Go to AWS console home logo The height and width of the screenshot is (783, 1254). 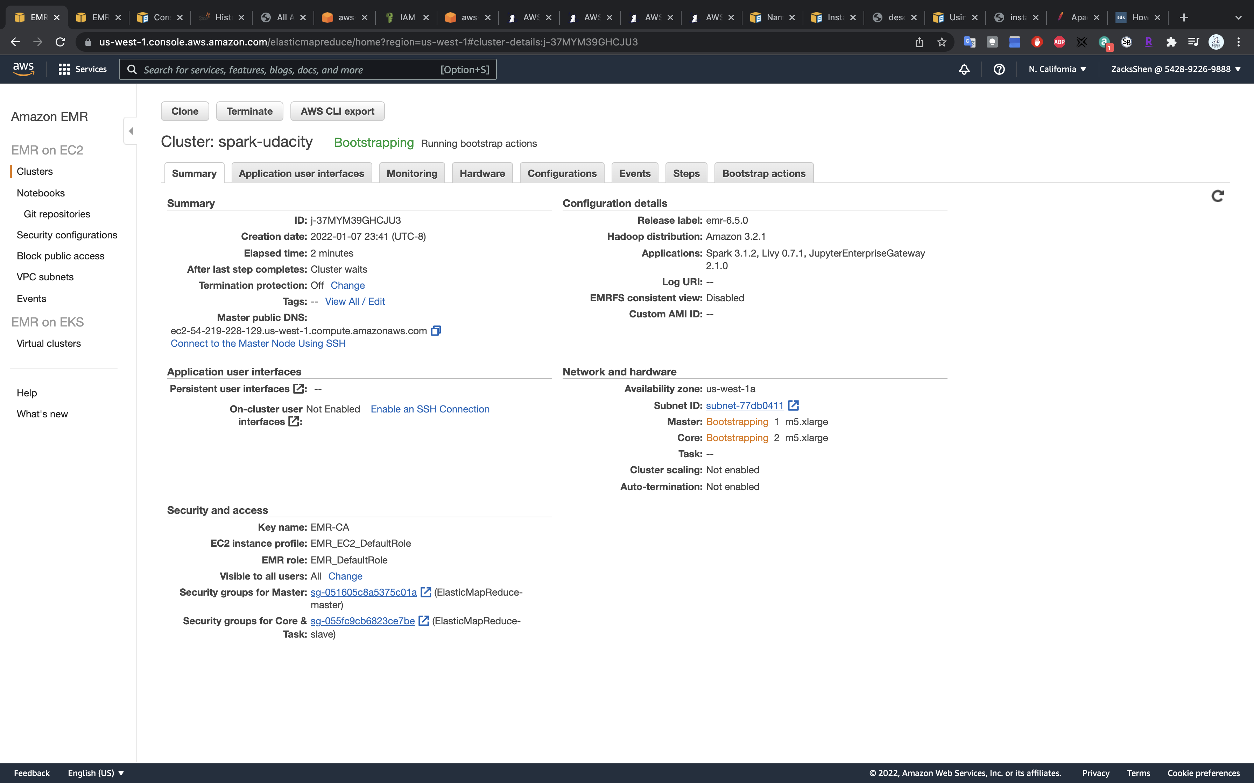[23, 69]
